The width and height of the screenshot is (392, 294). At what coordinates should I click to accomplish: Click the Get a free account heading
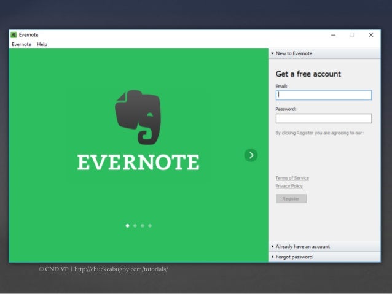(x=308, y=74)
